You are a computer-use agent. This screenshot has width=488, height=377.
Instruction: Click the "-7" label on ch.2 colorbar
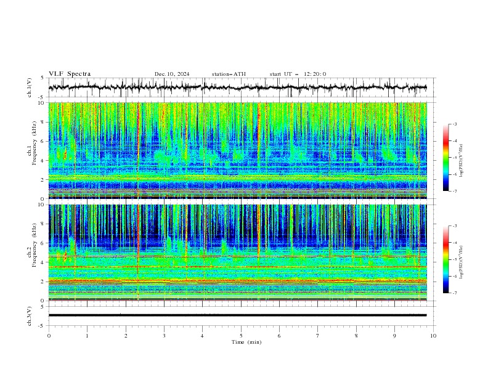pos(455,293)
